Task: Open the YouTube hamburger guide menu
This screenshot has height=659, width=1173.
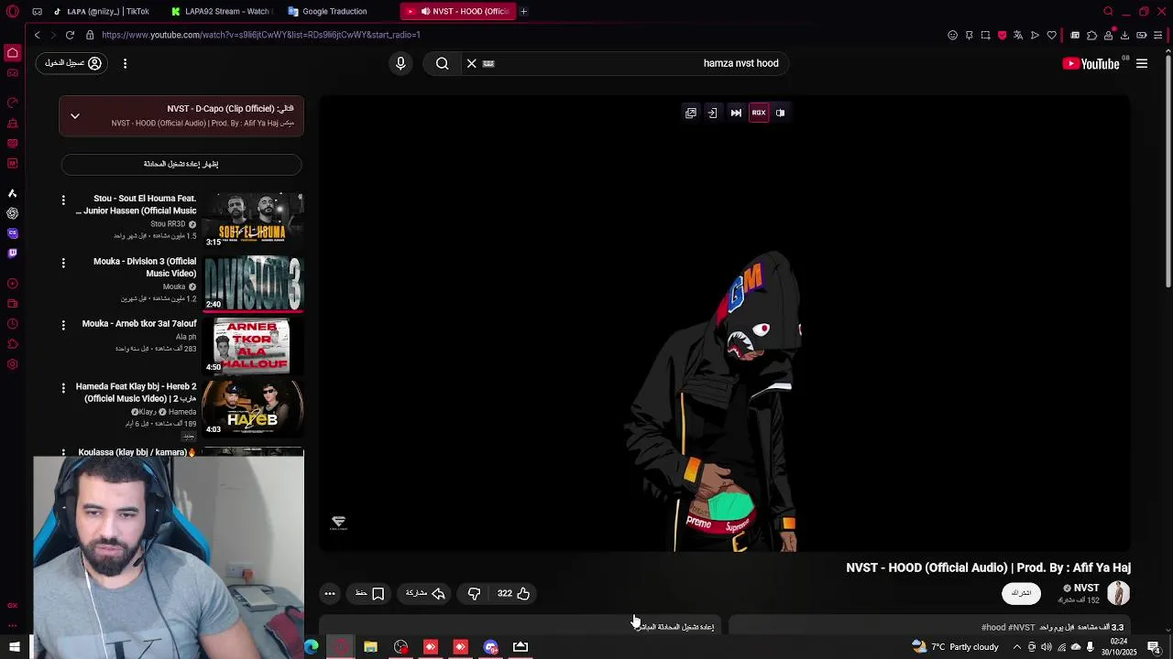Action: click(1142, 63)
